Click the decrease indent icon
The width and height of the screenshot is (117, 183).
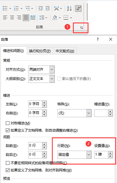41,8
